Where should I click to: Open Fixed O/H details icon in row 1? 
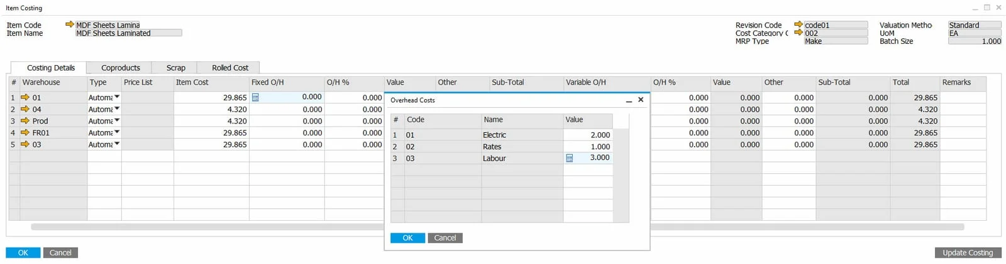click(255, 97)
